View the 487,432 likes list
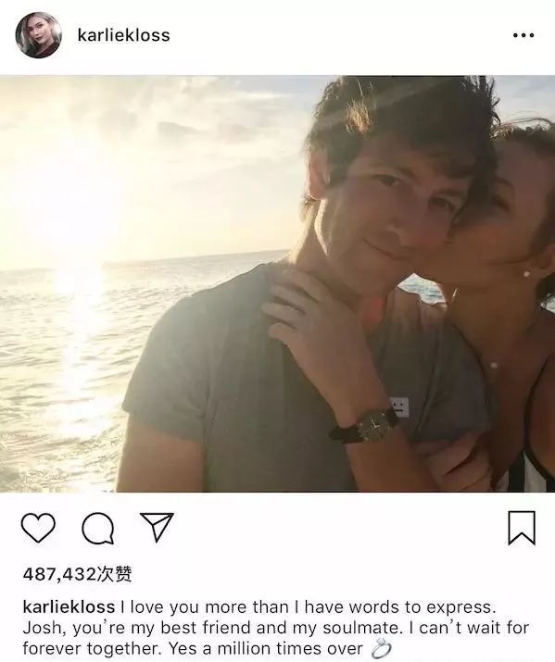 coord(77,574)
